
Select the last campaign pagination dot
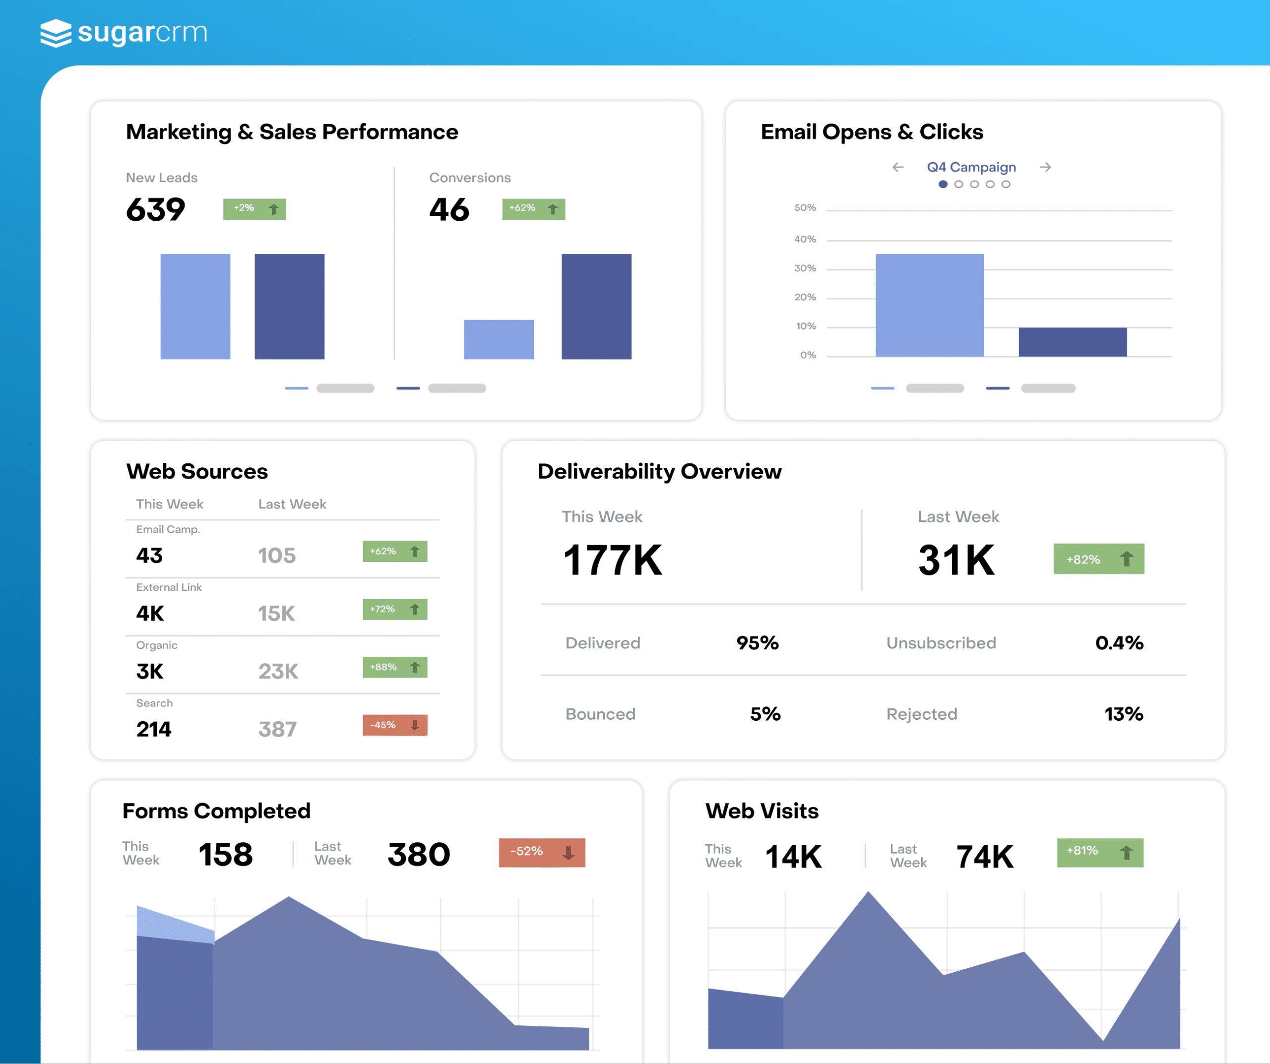tap(1006, 185)
